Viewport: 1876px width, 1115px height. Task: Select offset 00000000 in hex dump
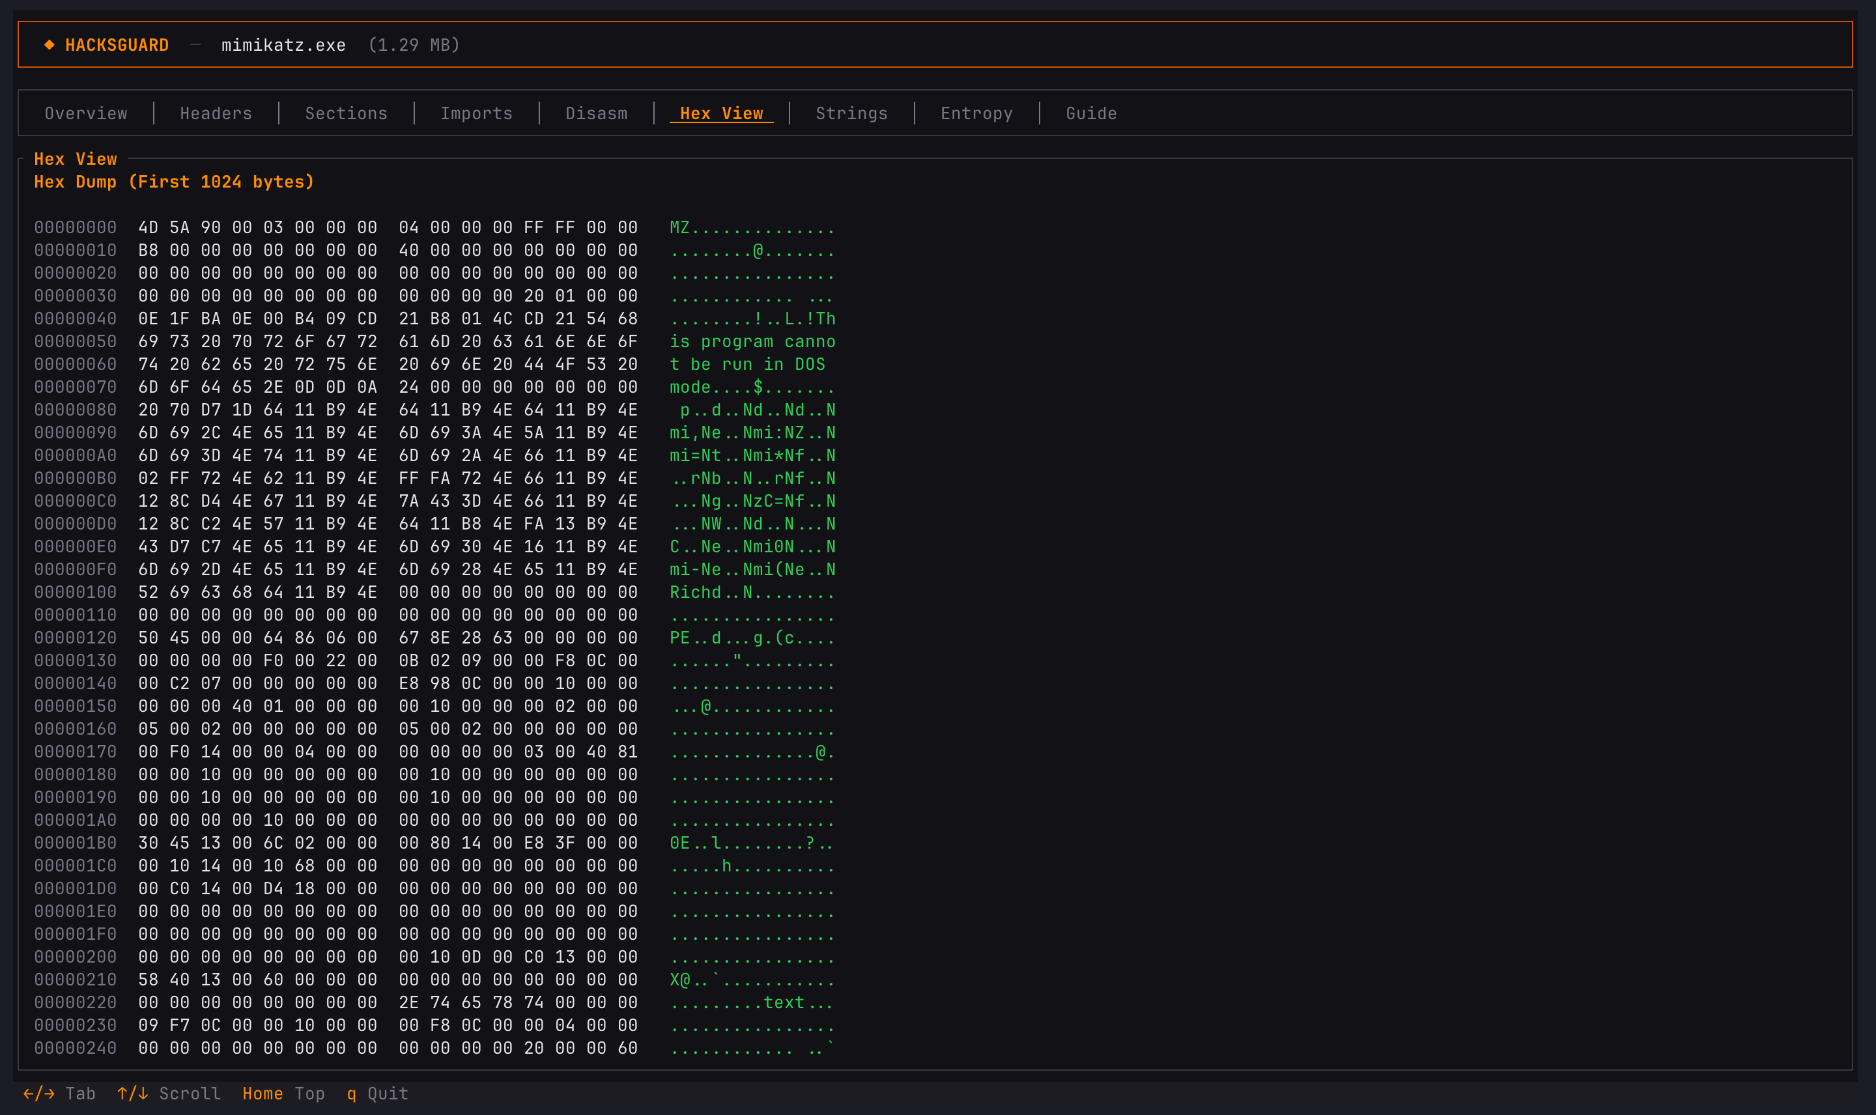[x=75, y=228]
